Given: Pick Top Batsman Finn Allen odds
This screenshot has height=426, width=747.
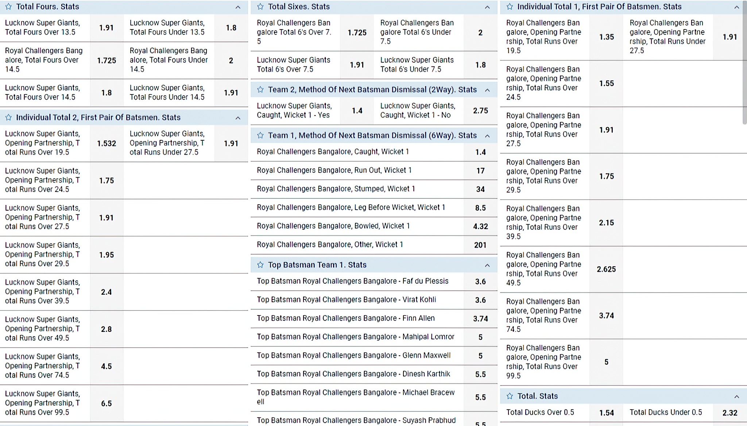Looking at the screenshot, I should [480, 319].
